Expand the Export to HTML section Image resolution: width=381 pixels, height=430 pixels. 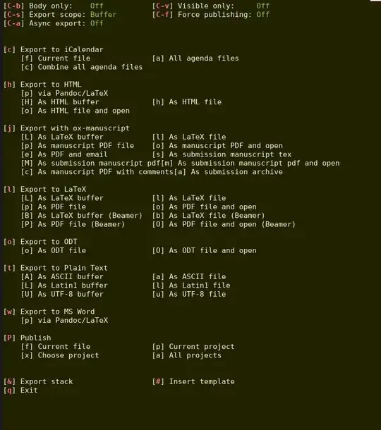point(42,85)
